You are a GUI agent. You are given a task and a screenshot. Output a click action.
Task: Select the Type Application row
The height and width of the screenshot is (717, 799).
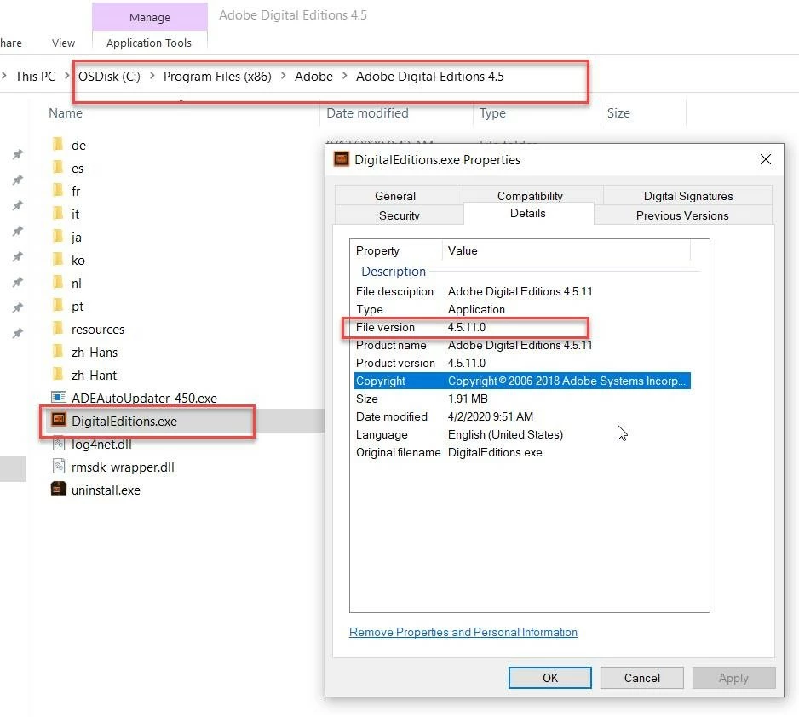tap(522, 309)
